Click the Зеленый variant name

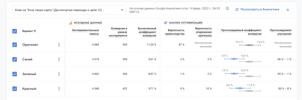point(29,74)
